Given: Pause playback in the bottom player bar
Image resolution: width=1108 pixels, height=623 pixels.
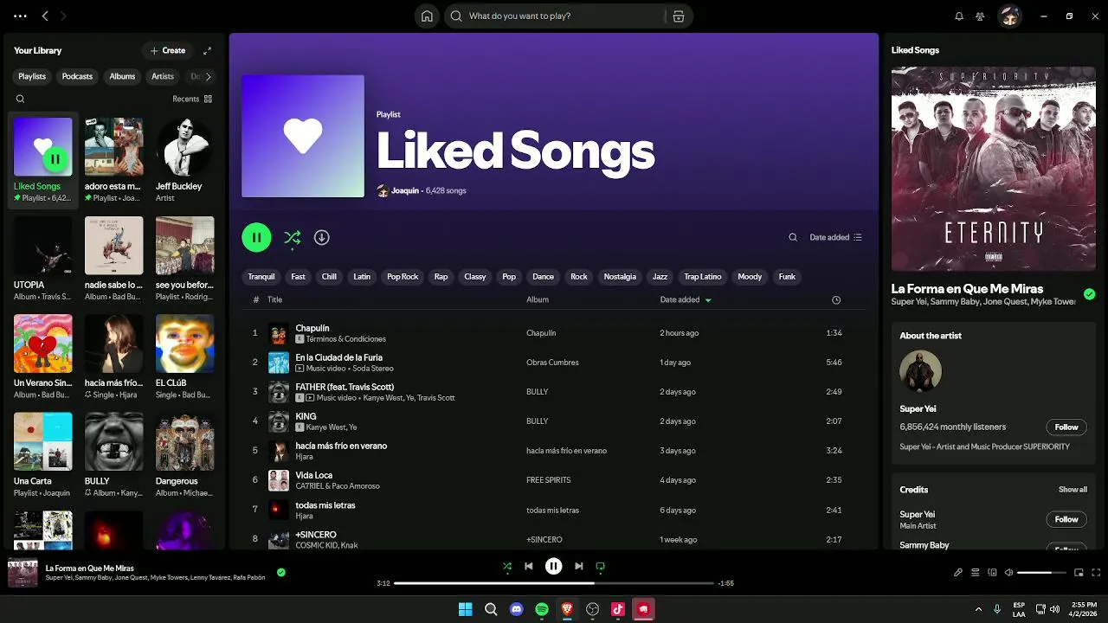Looking at the screenshot, I should coord(553,566).
